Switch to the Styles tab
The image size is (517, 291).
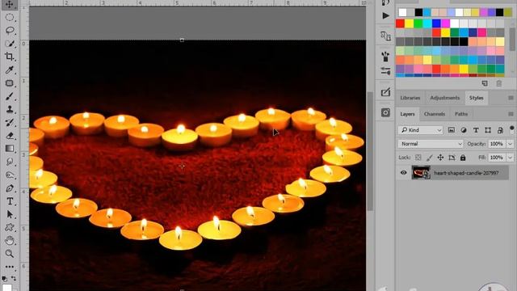point(477,98)
